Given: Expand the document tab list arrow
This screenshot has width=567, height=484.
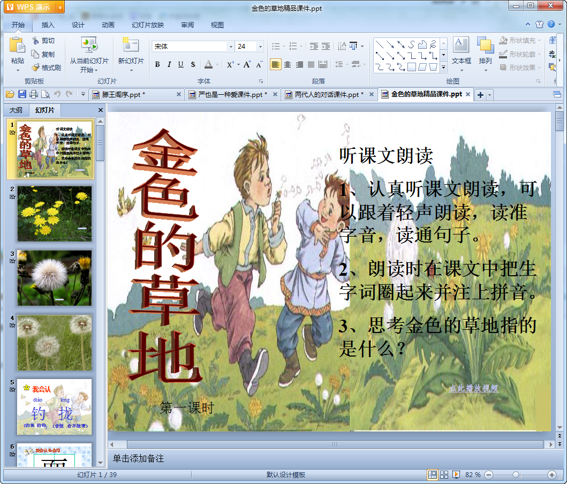Looking at the screenshot, I should (x=489, y=95).
